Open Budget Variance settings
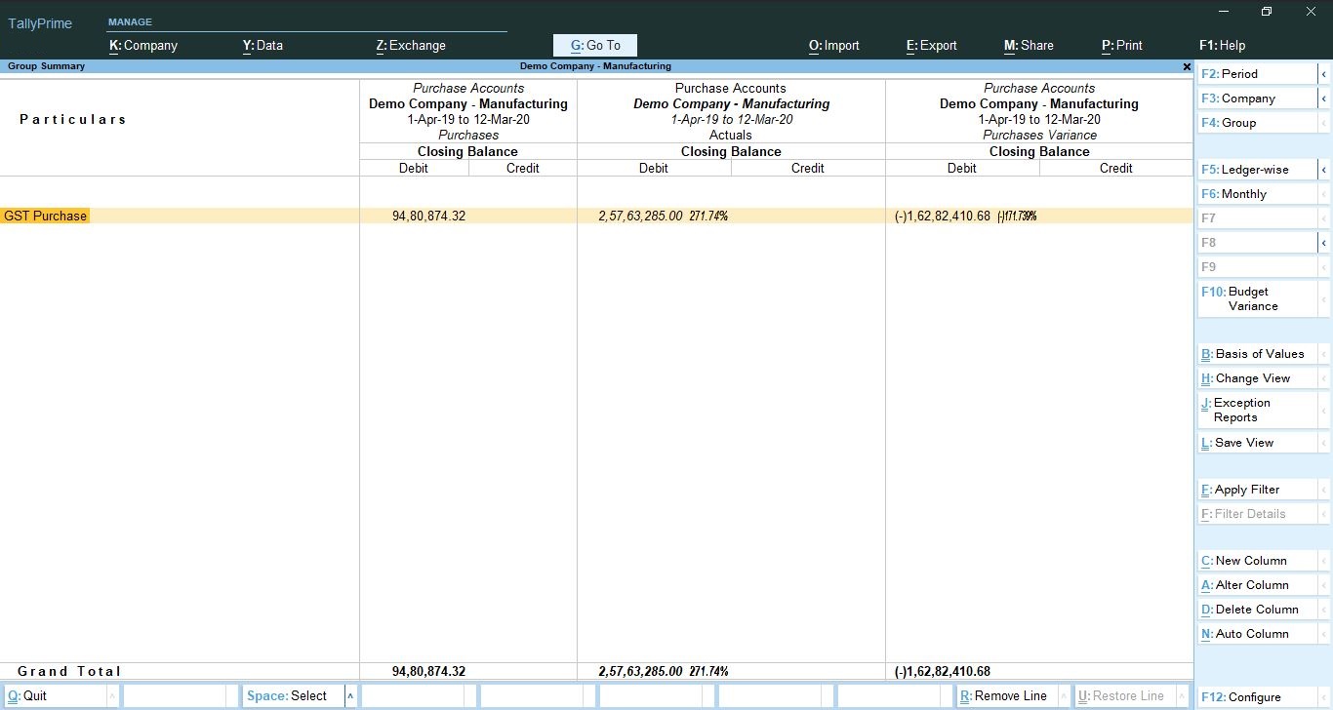The height and width of the screenshot is (710, 1333). tap(1253, 298)
